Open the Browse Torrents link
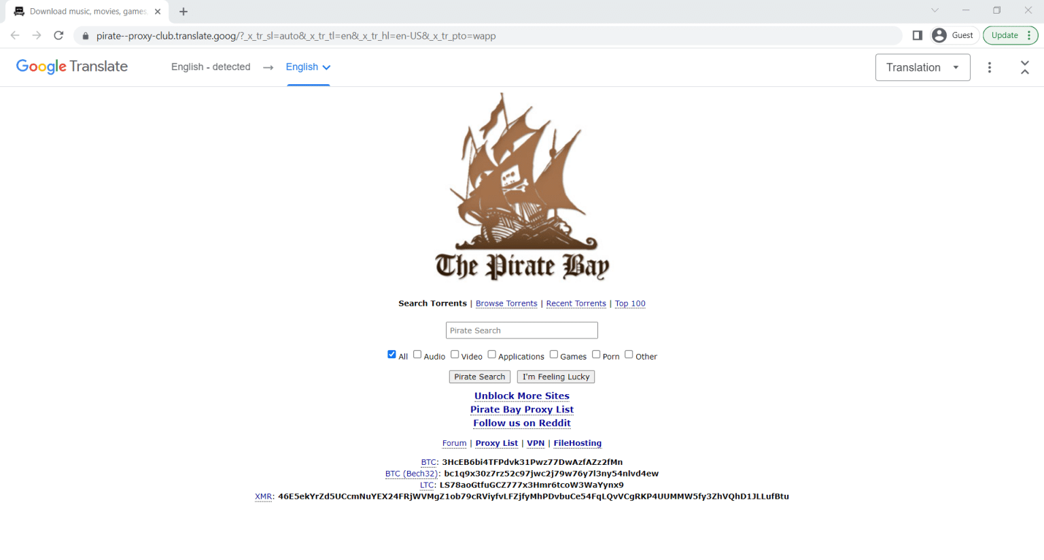 tap(506, 304)
